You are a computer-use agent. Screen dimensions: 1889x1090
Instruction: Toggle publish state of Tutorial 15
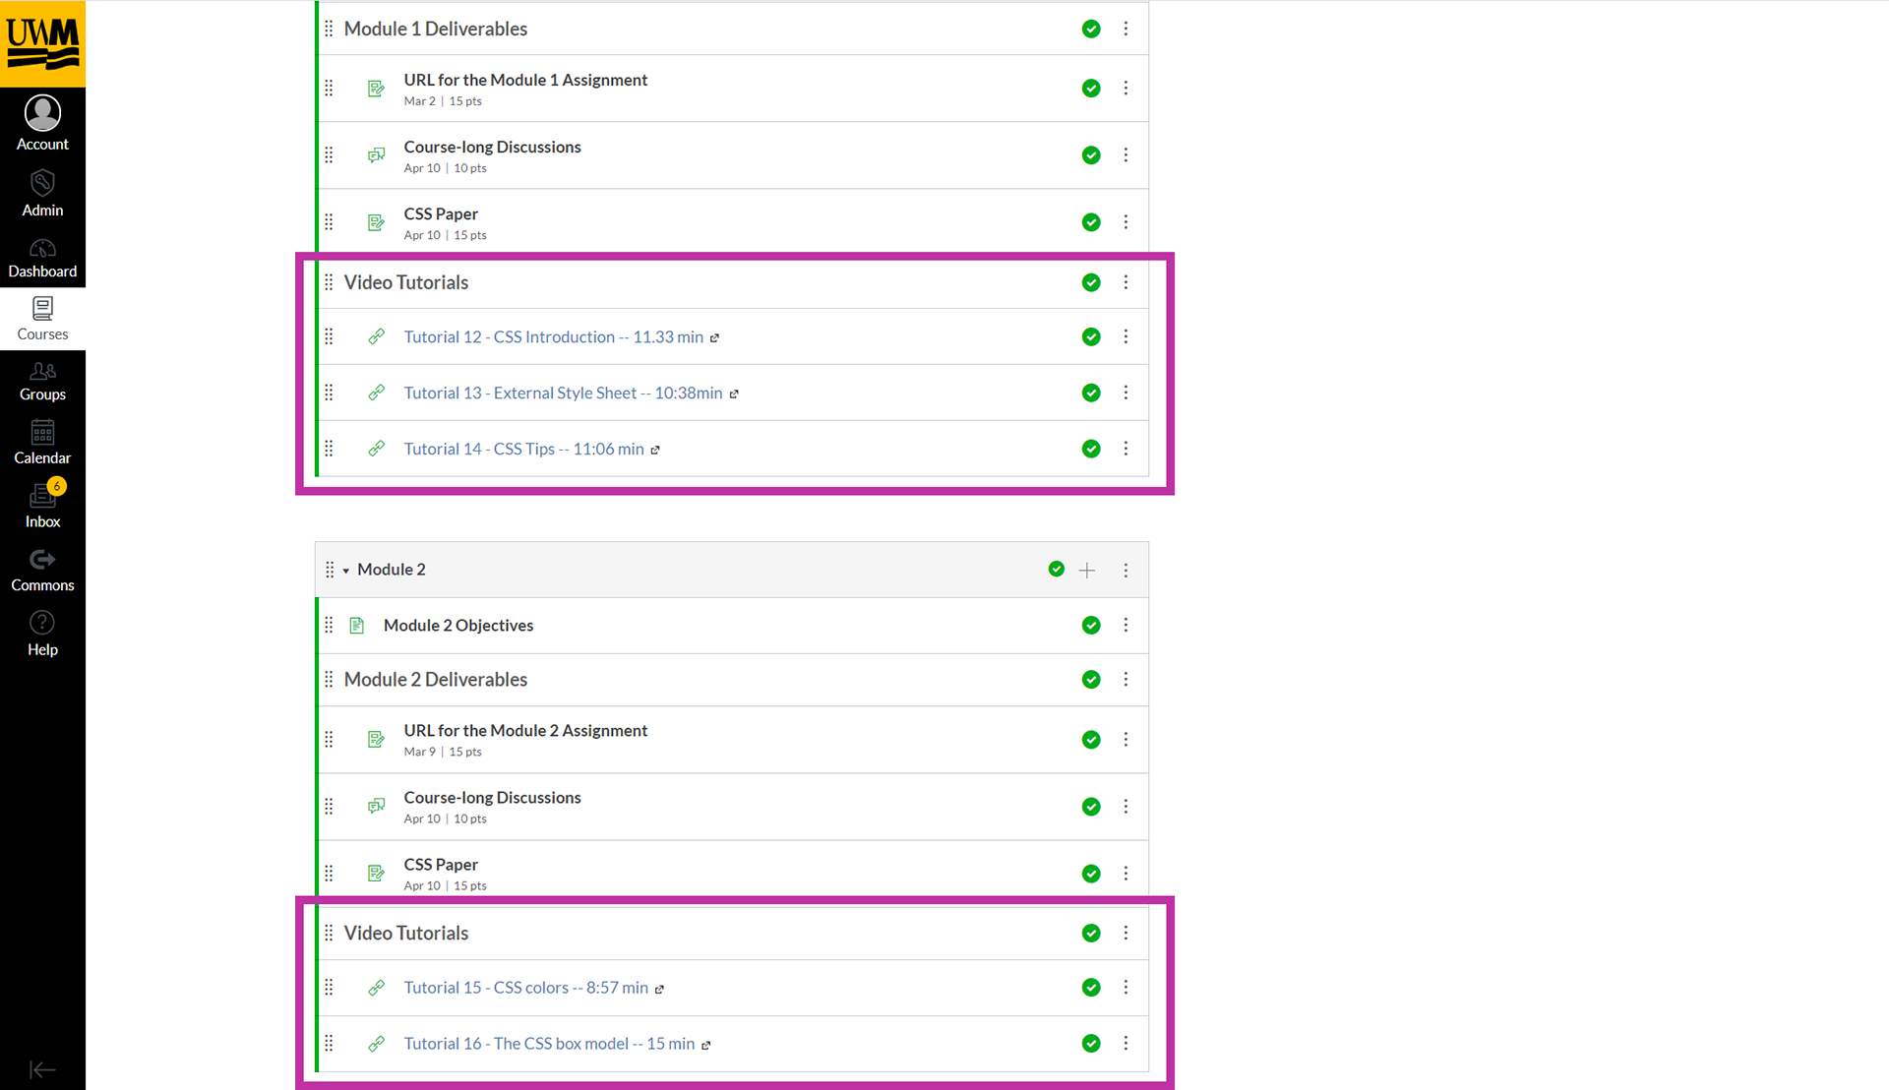point(1091,987)
